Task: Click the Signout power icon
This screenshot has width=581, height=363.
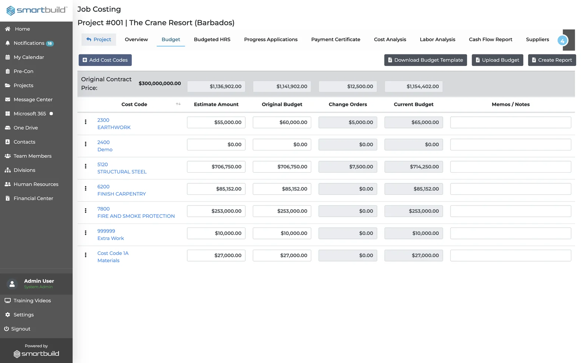Action: 6,329
